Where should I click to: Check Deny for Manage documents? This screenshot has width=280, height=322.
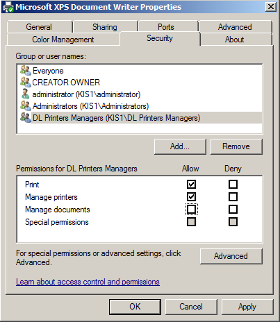(233, 210)
